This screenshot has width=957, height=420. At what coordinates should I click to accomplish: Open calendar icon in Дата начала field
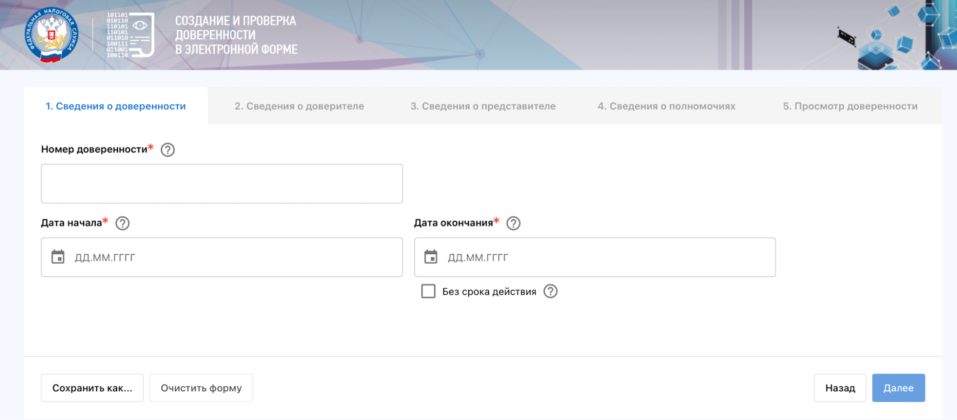point(58,257)
